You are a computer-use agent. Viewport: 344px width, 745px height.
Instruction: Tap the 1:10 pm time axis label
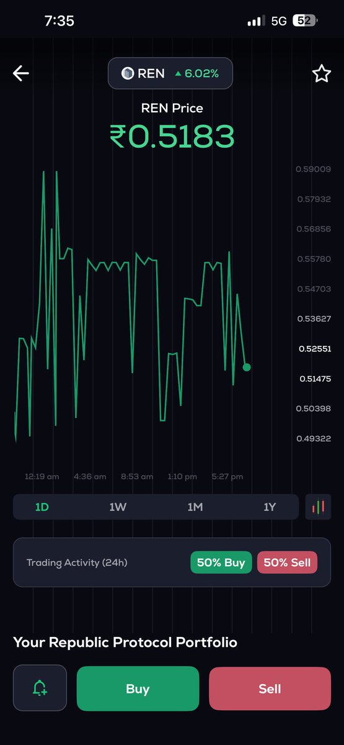pos(182,477)
